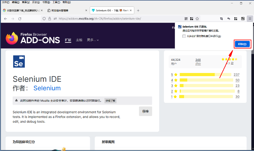This screenshot has width=254, height=151.
Task: Go back using the back arrow
Action: pos(5,19)
